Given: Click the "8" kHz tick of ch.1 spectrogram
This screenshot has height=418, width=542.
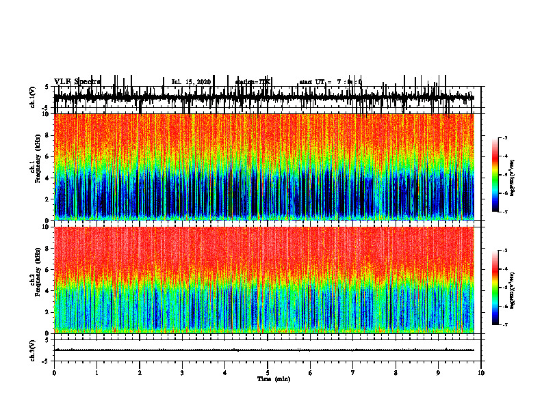Looking at the screenshot, I should 47,135.
